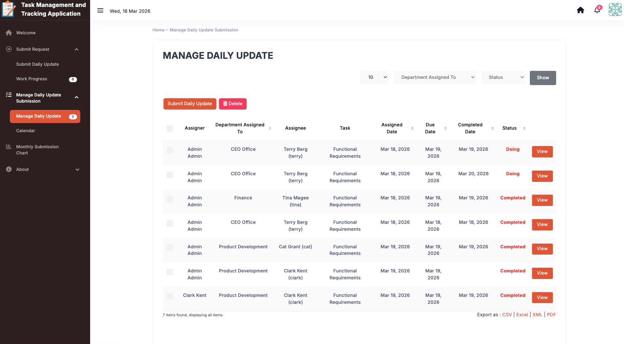Tick the select-all header checkbox
The height and width of the screenshot is (344, 624).
(x=170, y=129)
